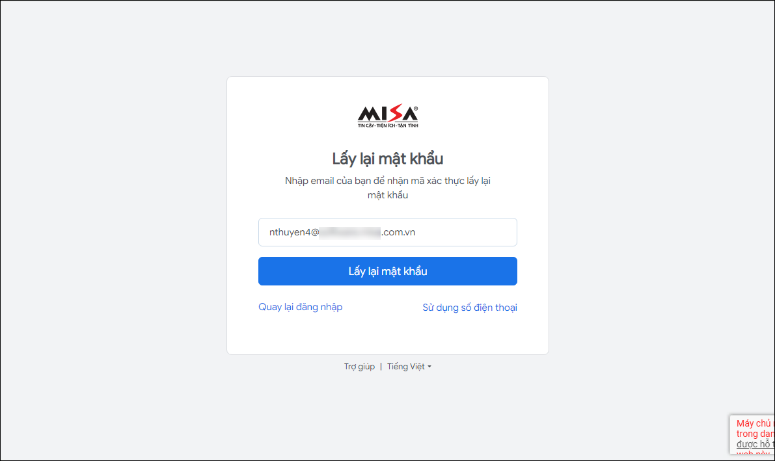The width and height of the screenshot is (775, 461).
Task: Open the Tiếng Việt language dropdown
Action: point(409,367)
